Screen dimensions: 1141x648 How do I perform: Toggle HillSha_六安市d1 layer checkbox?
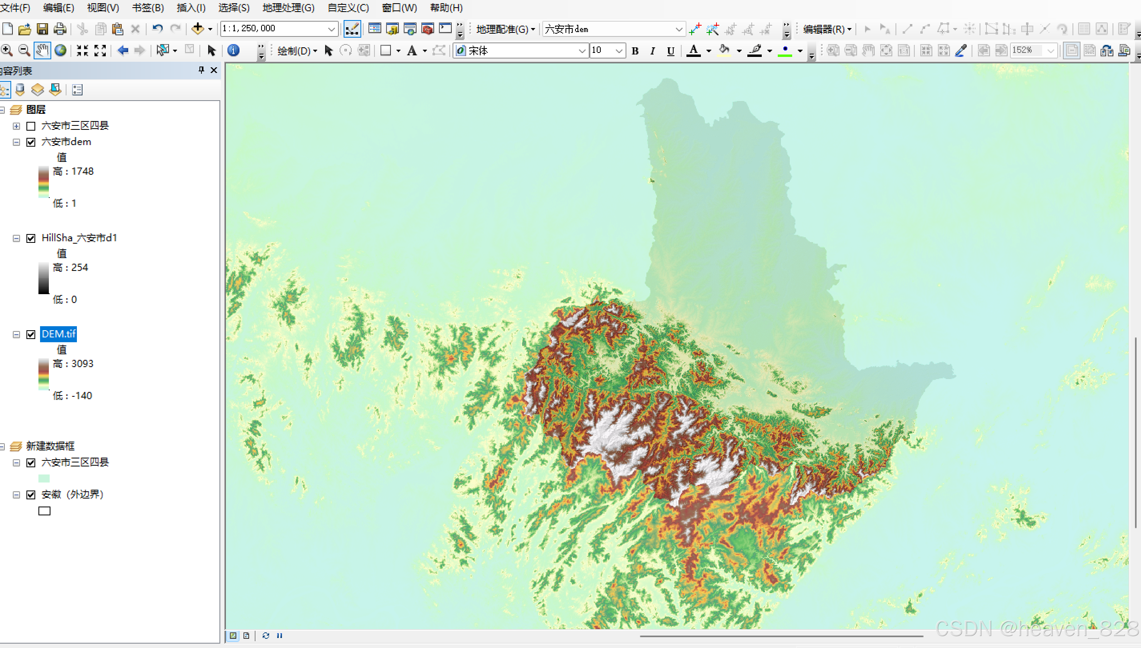(31, 238)
